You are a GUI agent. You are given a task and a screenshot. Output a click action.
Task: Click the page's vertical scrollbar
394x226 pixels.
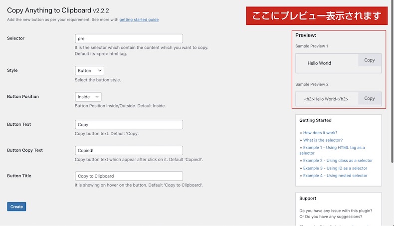click(392, 82)
